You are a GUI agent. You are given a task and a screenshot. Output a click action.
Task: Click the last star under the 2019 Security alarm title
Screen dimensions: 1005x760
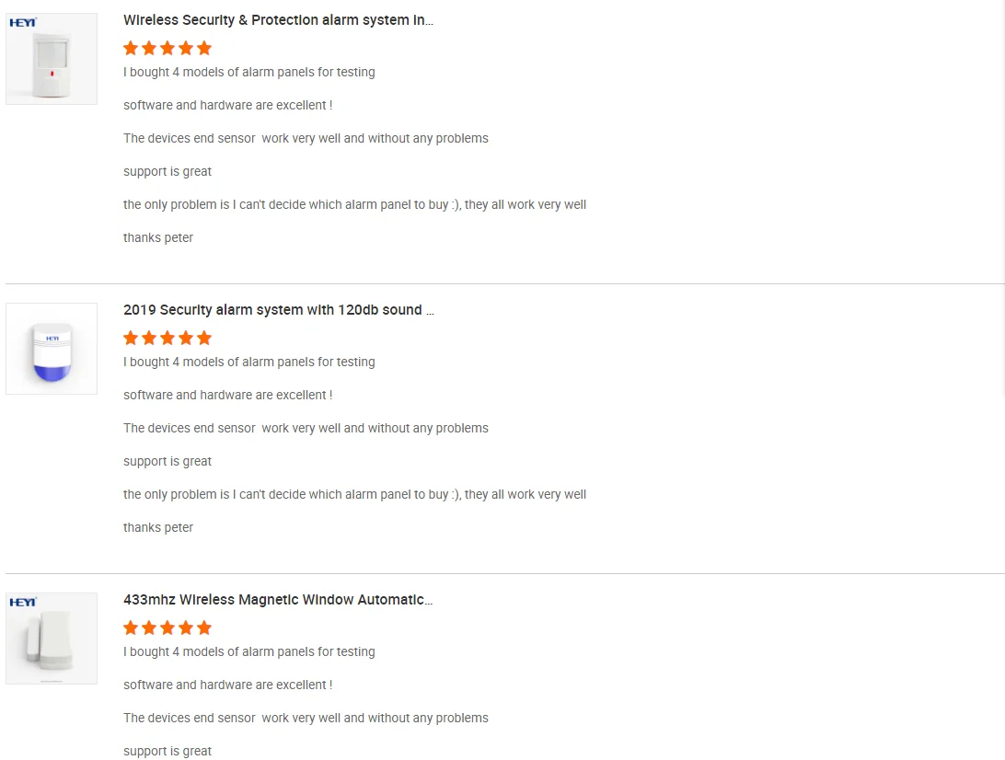(204, 338)
